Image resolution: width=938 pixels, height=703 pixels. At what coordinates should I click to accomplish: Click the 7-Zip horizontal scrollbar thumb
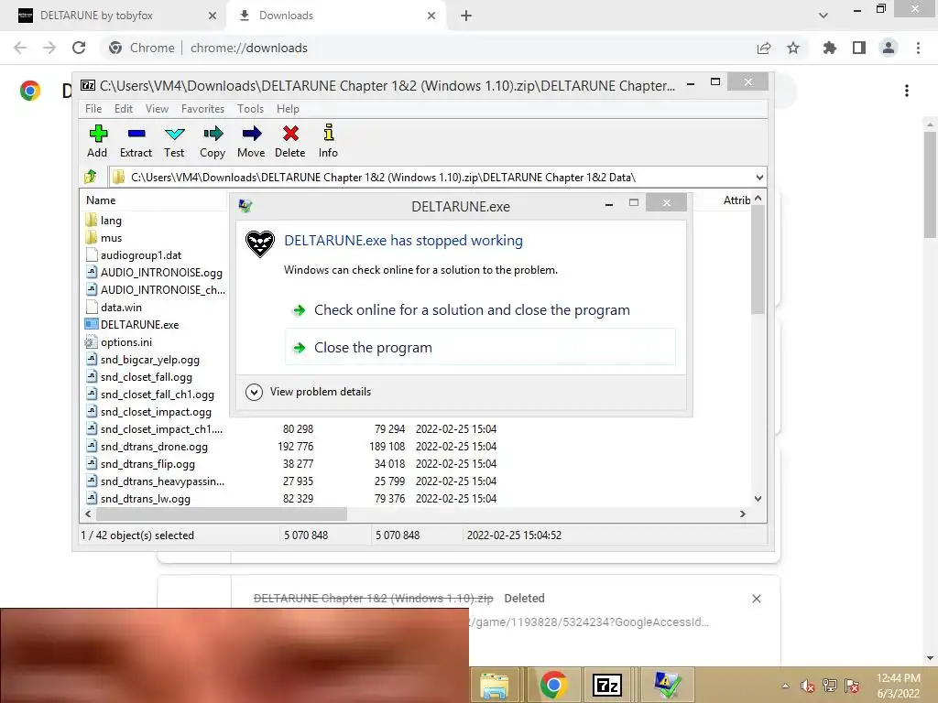tap(222, 514)
